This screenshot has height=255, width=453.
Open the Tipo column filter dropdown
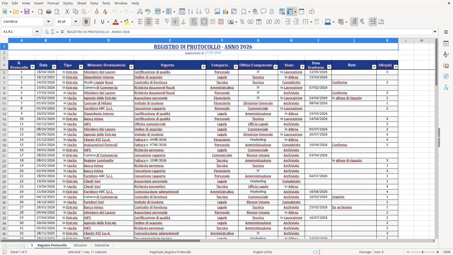coord(81,67)
